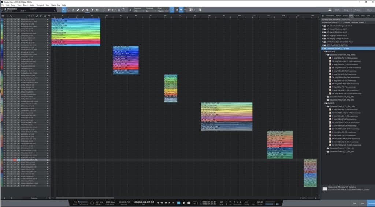The image size is (375, 207).
Task: Select the Essential Theory V1_Scales folder row
Action: (x=348, y=49)
